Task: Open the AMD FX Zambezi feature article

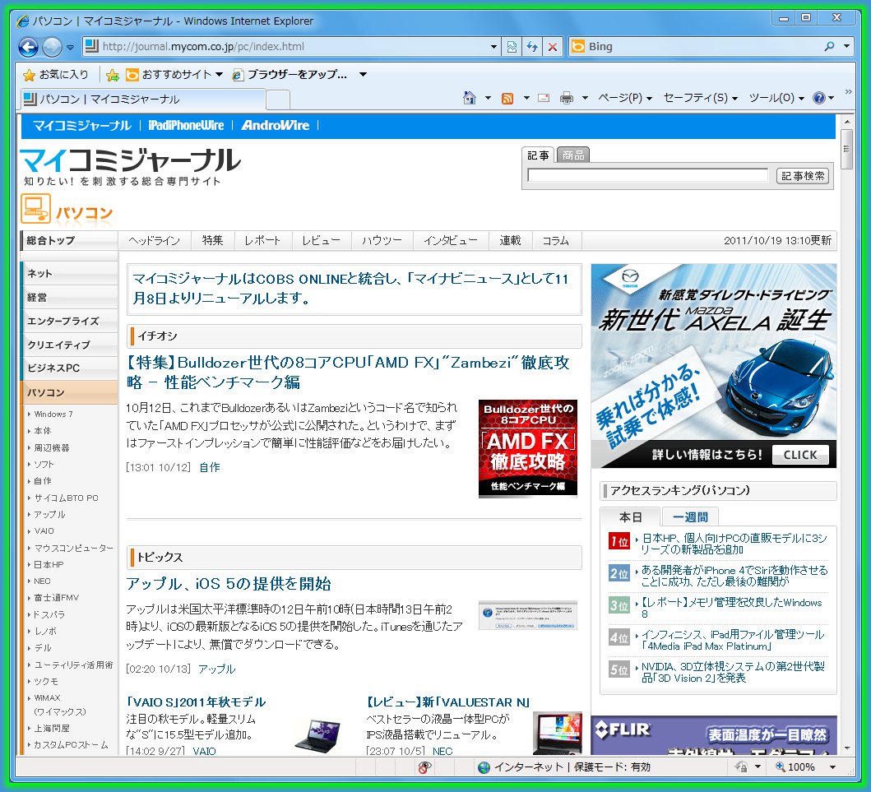Action: 348,372
